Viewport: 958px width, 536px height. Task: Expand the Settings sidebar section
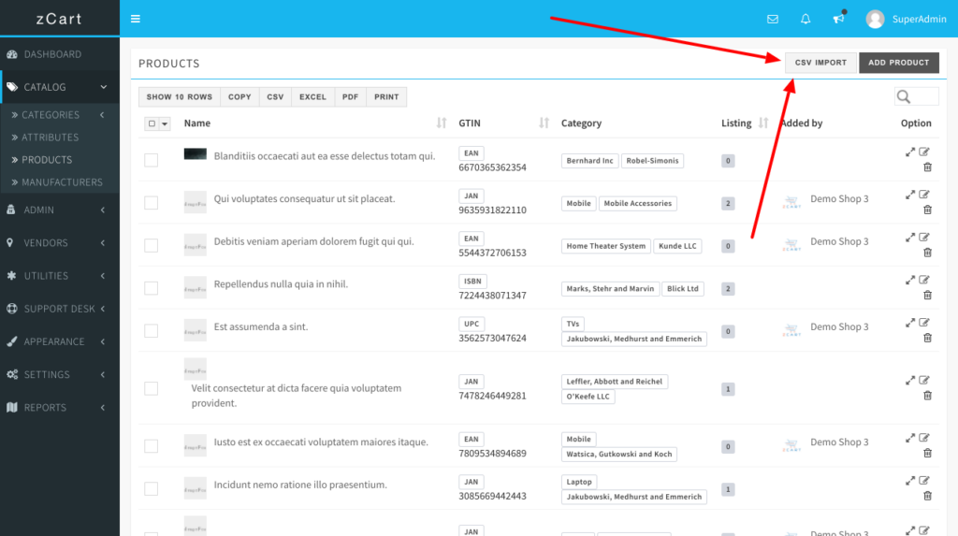click(x=60, y=374)
